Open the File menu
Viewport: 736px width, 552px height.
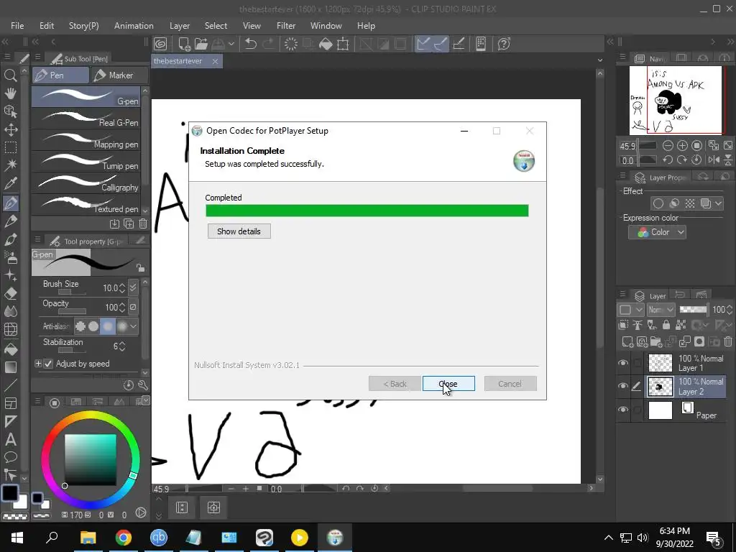pyautogui.click(x=17, y=26)
